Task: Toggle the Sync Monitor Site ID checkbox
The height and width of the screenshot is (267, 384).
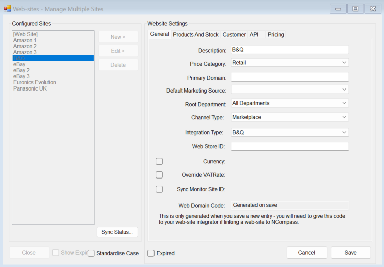Action: [159, 189]
